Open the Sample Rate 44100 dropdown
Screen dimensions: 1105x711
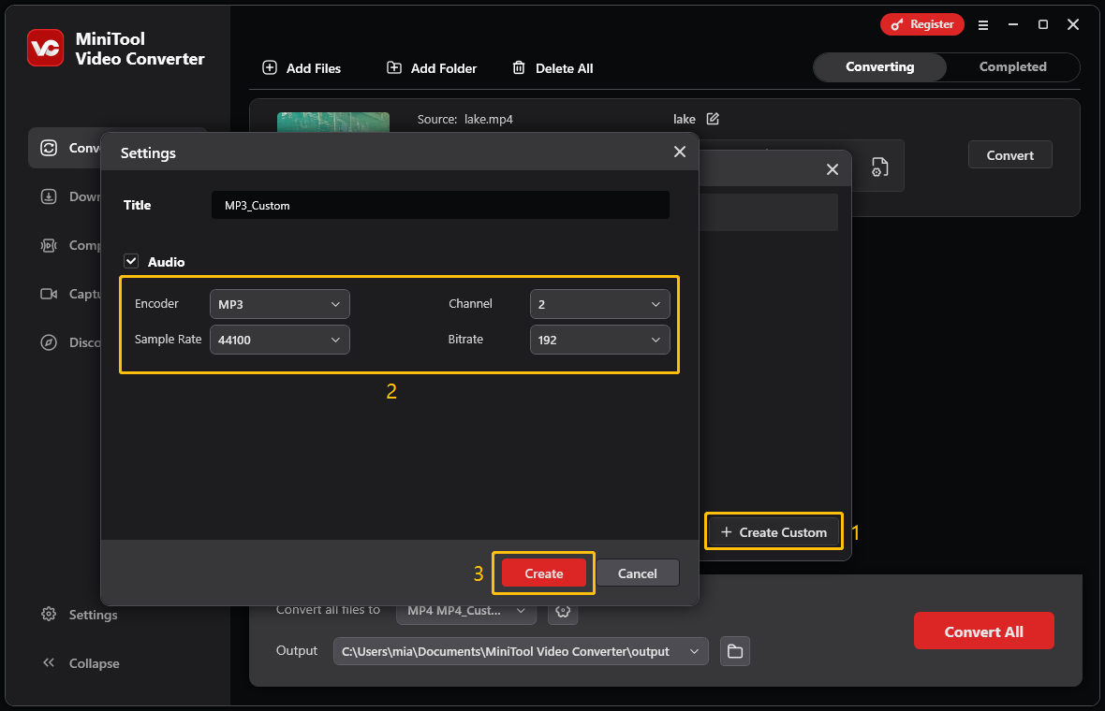(x=280, y=340)
